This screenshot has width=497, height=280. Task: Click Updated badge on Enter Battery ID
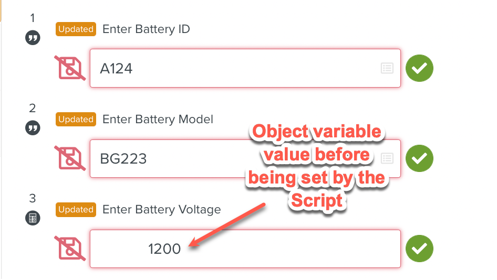click(x=76, y=29)
